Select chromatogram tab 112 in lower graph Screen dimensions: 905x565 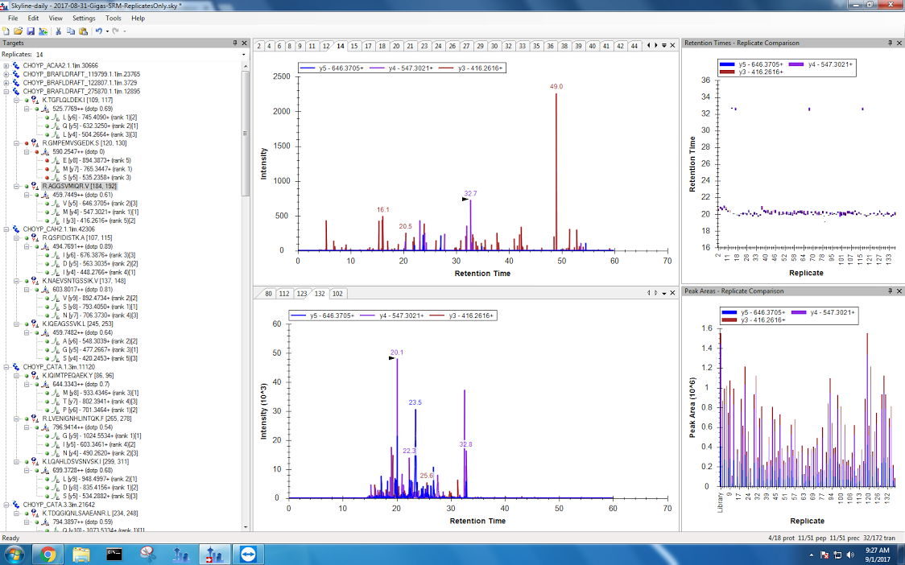tap(283, 294)
